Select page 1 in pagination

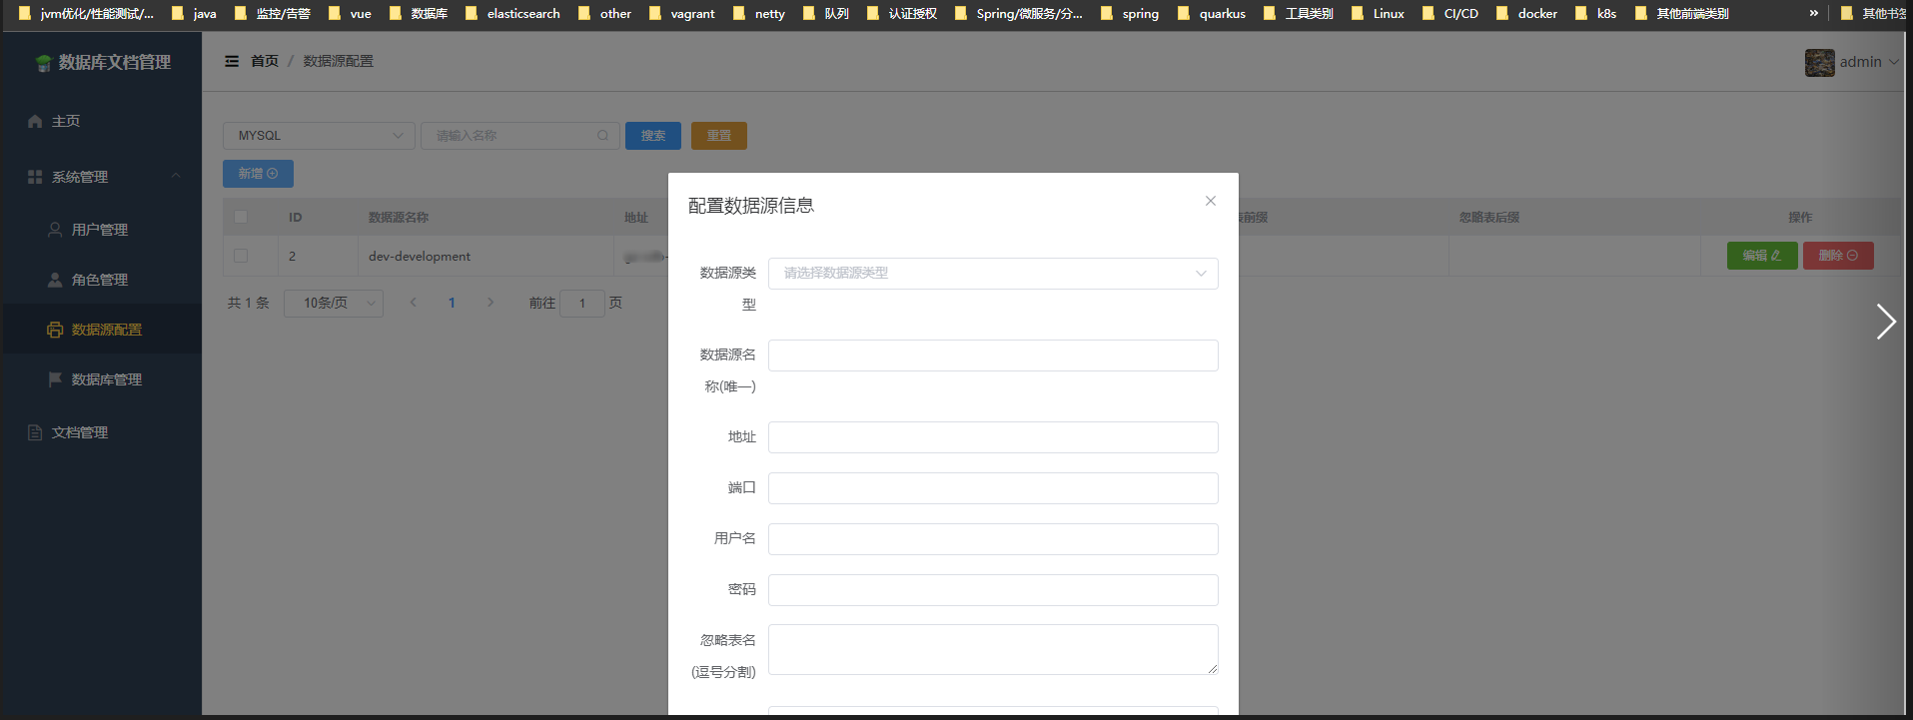click(452, 303)
